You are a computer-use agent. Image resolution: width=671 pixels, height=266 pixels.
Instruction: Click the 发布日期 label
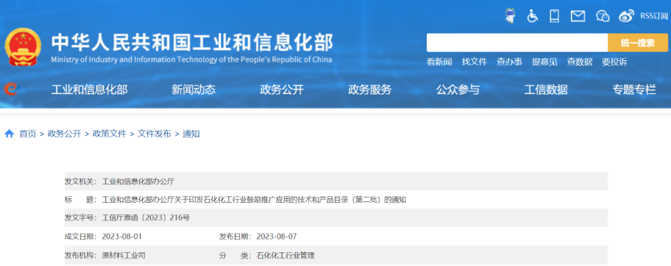click(235, 236)
